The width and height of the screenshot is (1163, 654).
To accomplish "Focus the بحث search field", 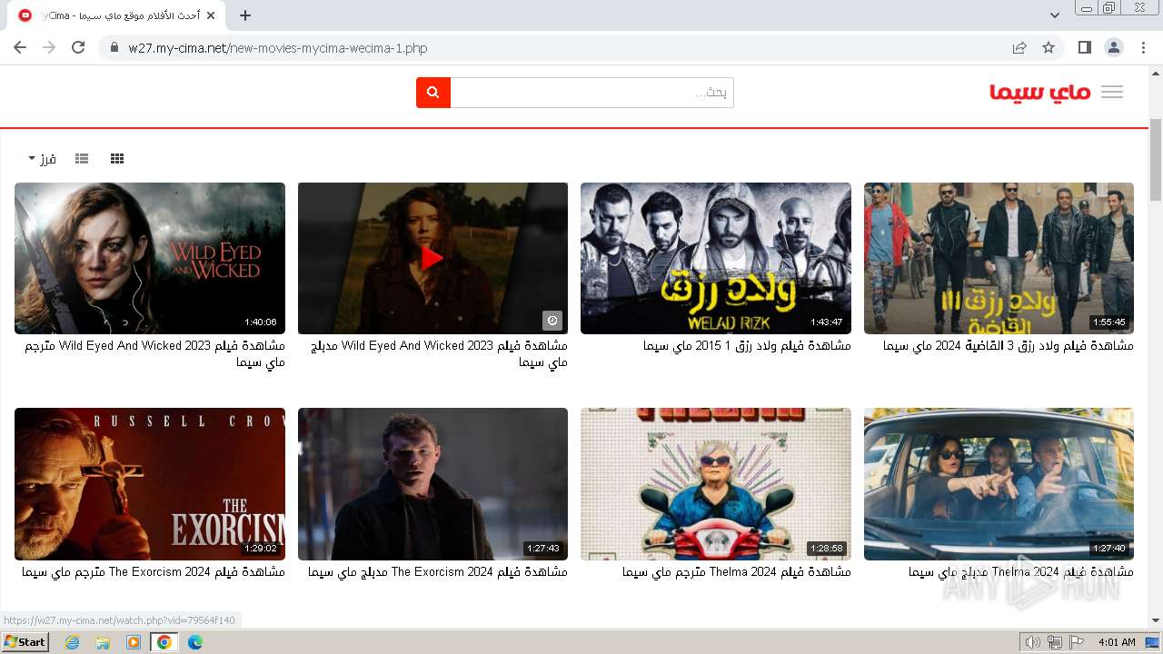I will [x=592, y=93].
